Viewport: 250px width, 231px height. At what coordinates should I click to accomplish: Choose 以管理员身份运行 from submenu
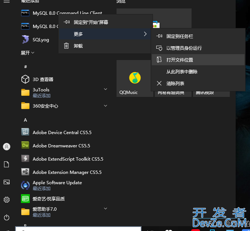(x=184, y=48)
